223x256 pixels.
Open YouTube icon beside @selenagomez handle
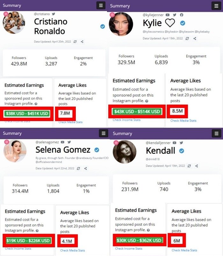click(63, 142)
